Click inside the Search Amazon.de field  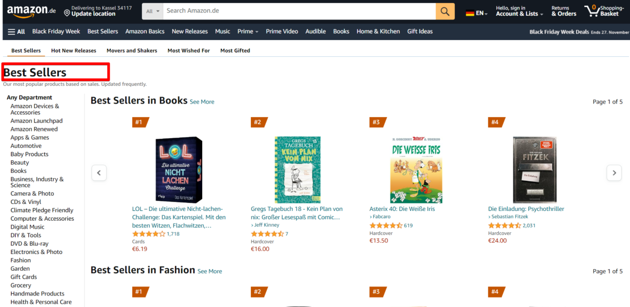tap(294, 10)
